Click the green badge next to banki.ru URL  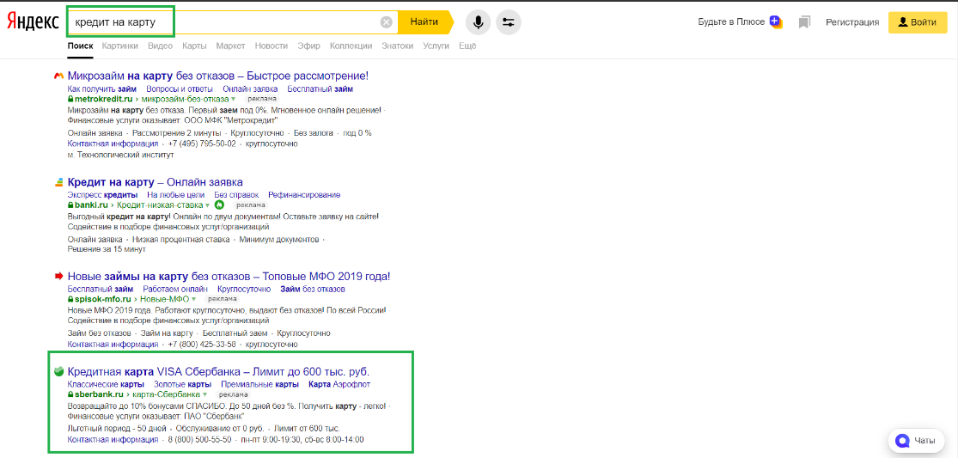coord(219,205)
